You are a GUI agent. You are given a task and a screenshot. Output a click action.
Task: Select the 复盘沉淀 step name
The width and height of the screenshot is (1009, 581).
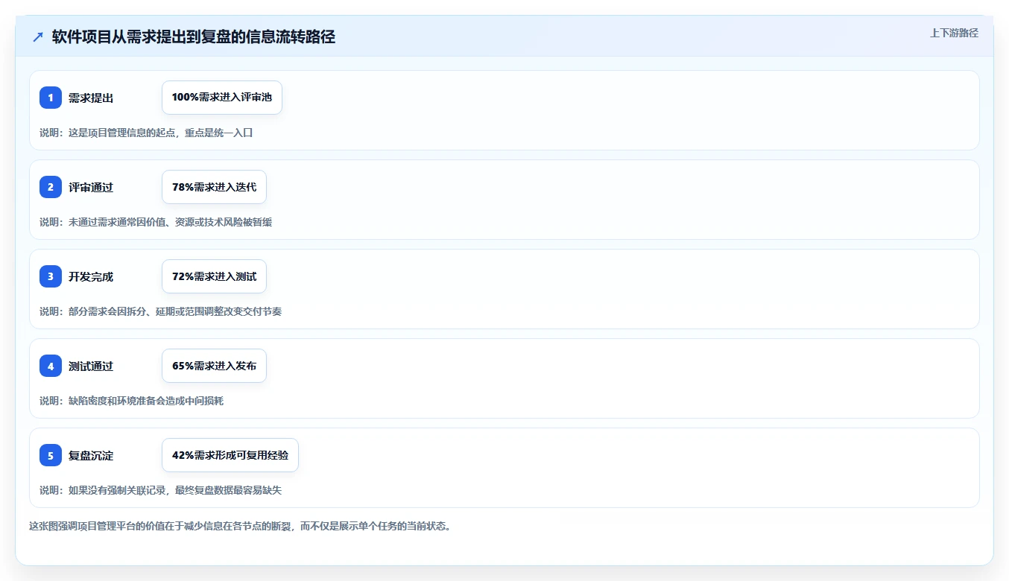pos(91,455)
